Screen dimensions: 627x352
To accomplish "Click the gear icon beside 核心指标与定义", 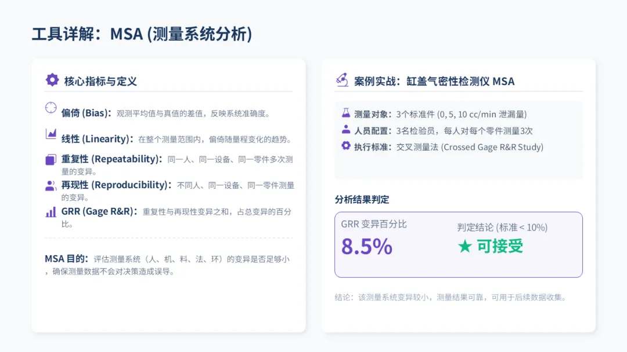I will (x=52, y=80).
